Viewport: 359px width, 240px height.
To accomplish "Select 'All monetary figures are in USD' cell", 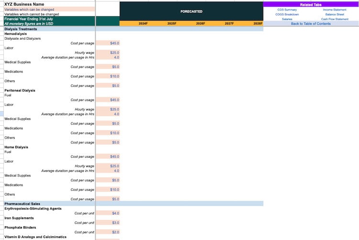I will [x=49, y=23].
